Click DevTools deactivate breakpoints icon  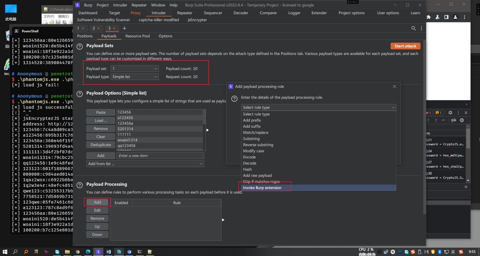454,120
